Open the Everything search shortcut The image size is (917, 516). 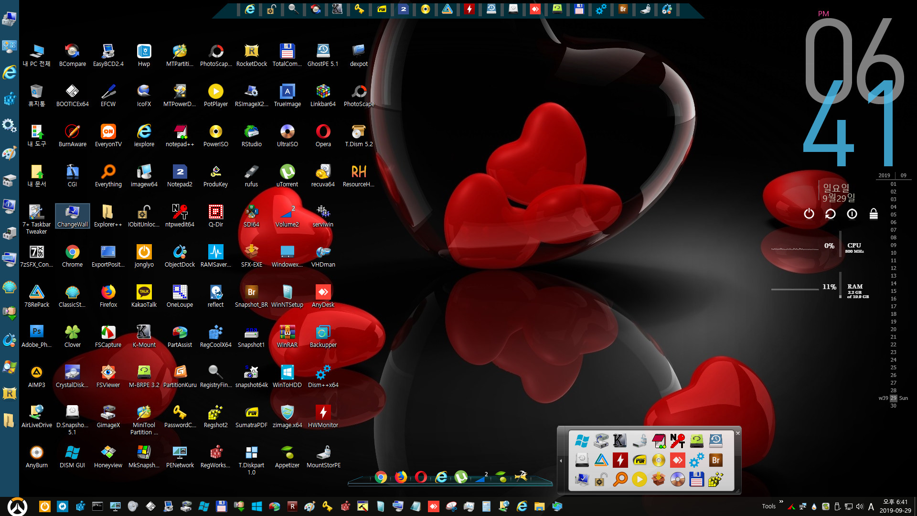coord(108,175)
